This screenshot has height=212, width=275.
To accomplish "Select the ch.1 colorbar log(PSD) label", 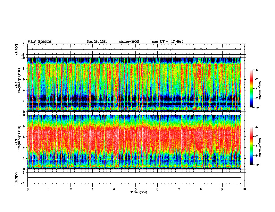I will 260,90.
